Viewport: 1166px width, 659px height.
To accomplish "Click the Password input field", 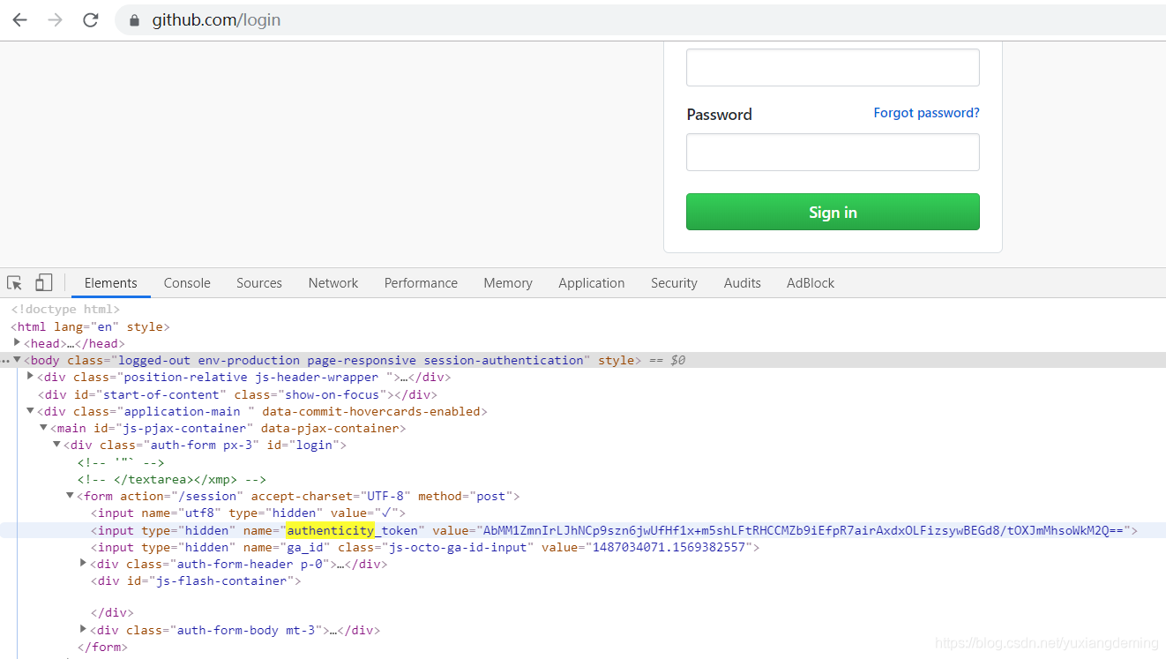I will coord(833,152).
